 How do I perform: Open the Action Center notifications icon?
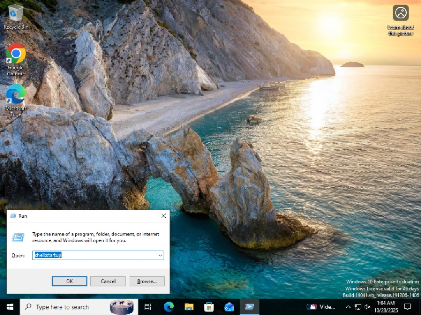pyautogui.click(x=407, y=307)
